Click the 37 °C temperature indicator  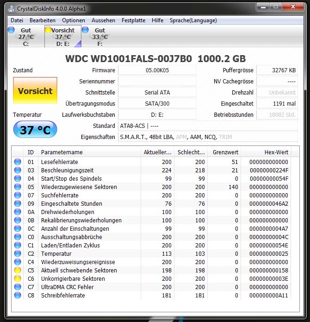pos(35,129)
